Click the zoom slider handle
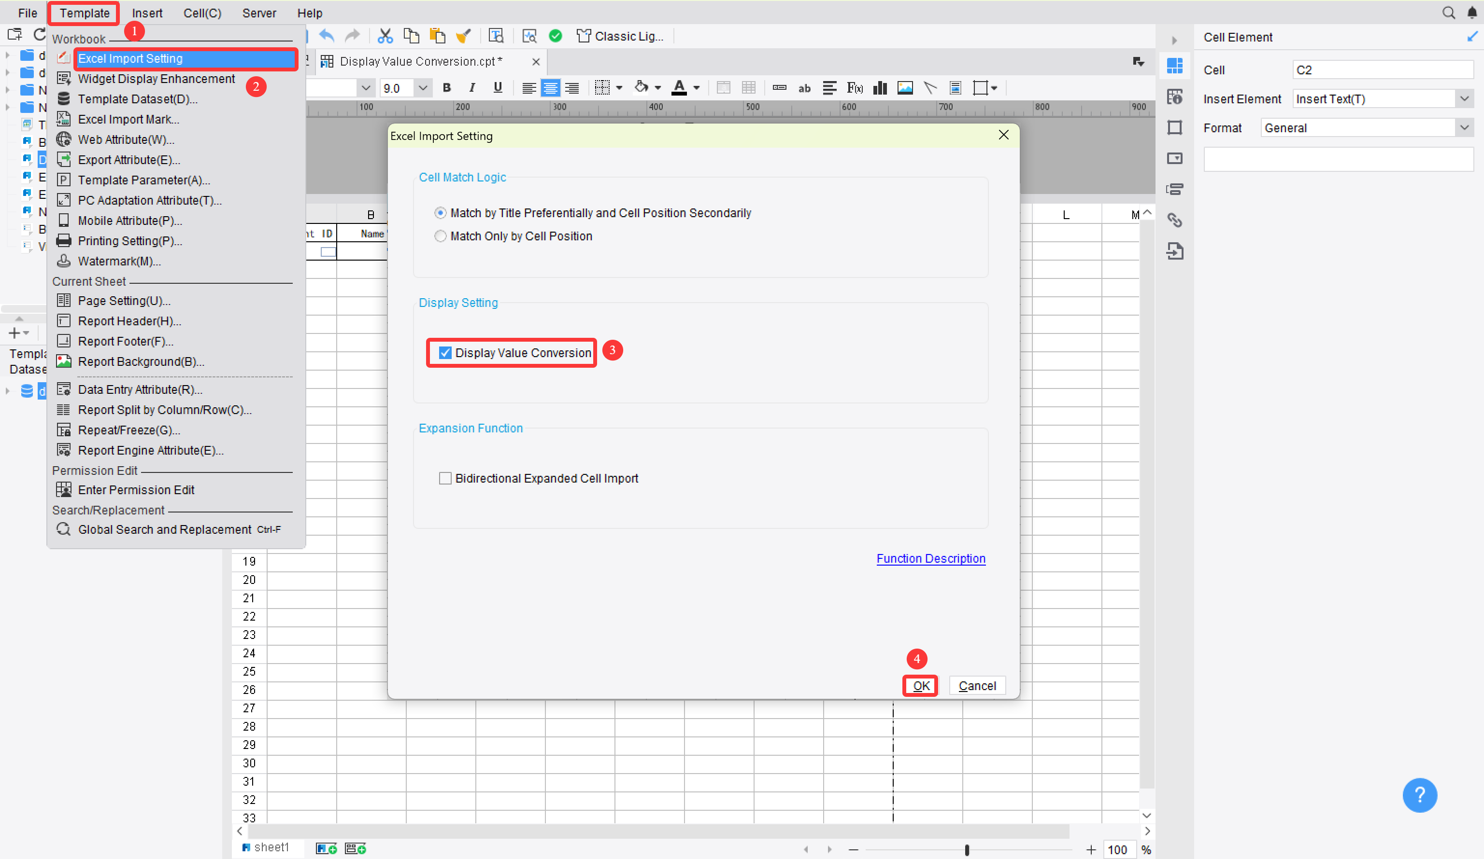The height and width of the screenshot is (859, 1484). point(966,849)
